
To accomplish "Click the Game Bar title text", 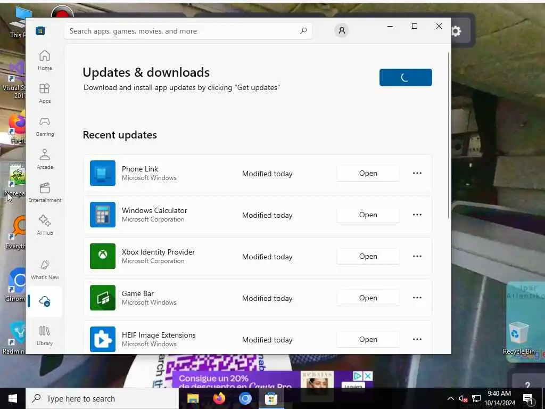I will pyautogui.click(x=138, y=293).
